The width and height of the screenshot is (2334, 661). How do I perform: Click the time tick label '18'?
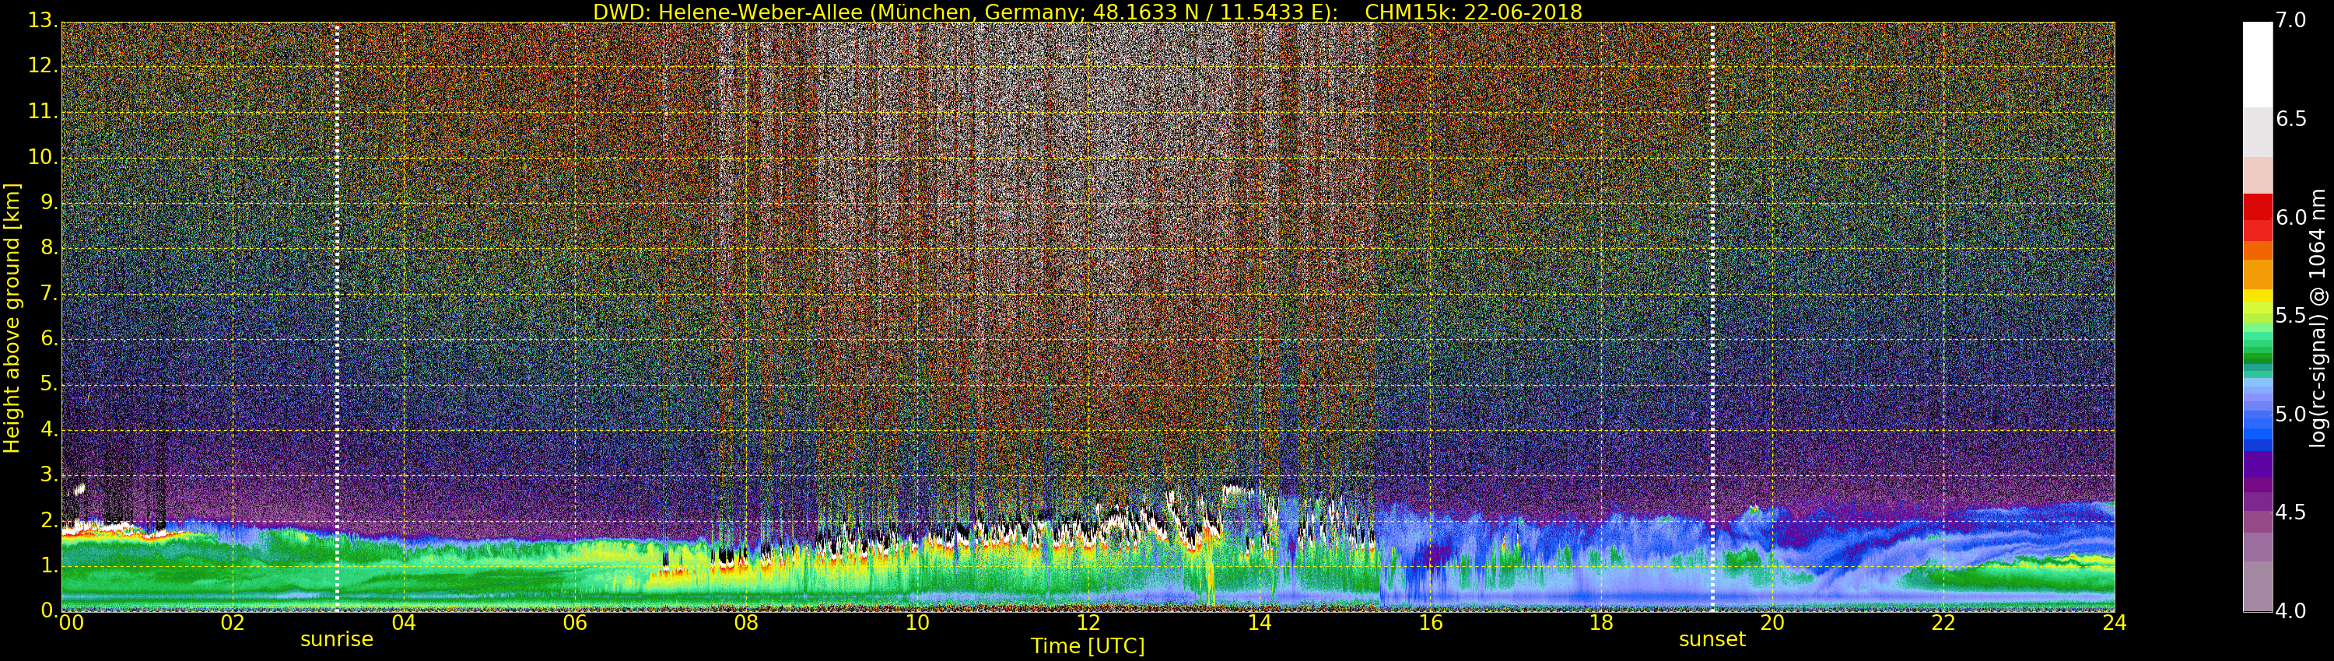tap(1602, 623)
